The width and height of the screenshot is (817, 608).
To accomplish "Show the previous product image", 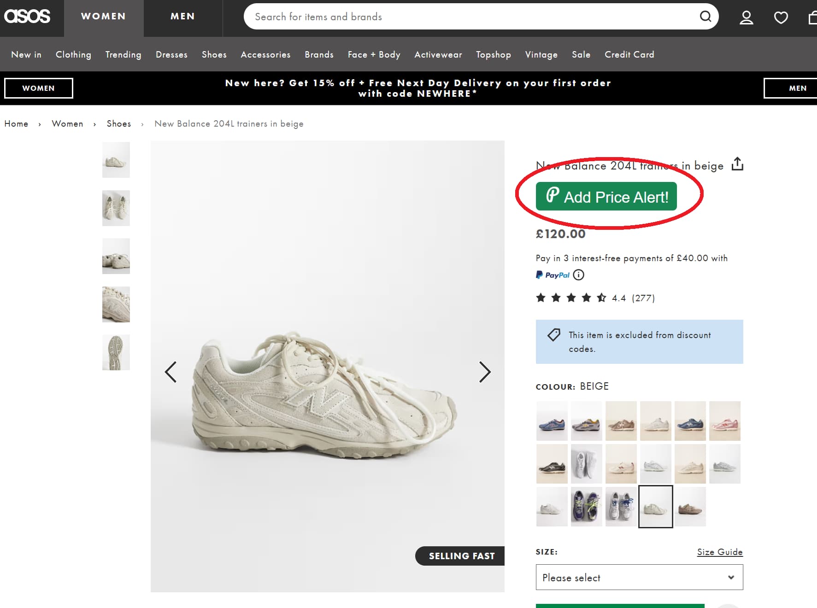I will click(x=170, y=372).
